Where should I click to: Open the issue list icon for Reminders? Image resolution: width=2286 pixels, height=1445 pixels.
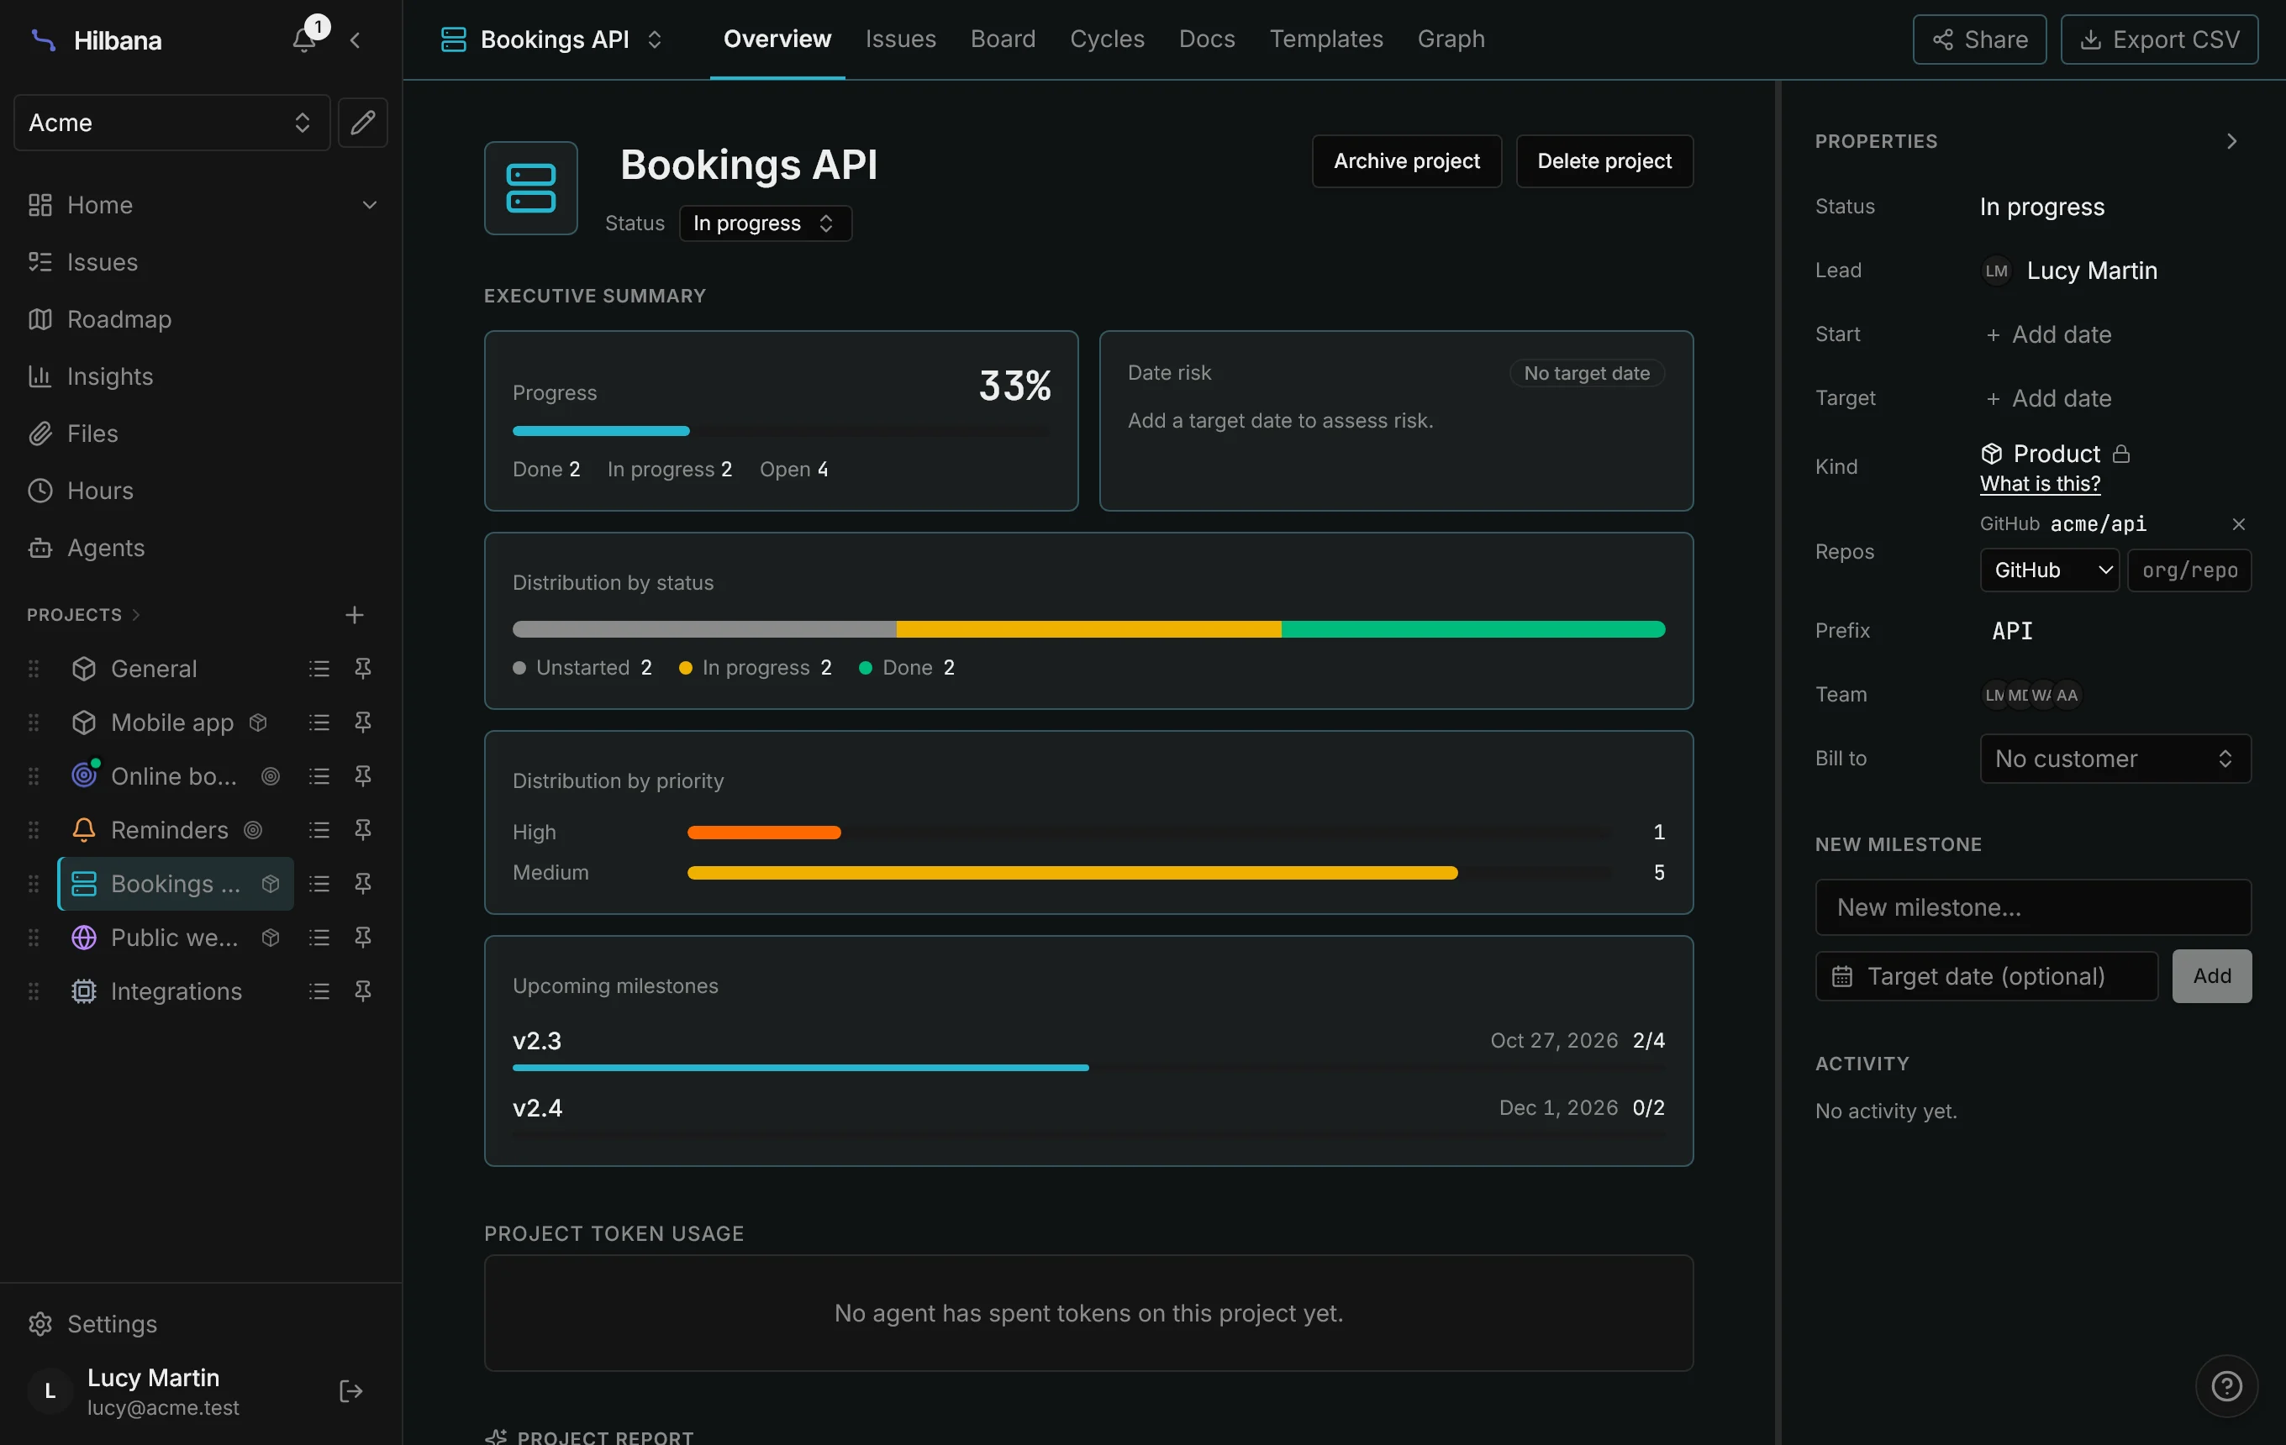[x=319, y=830]
